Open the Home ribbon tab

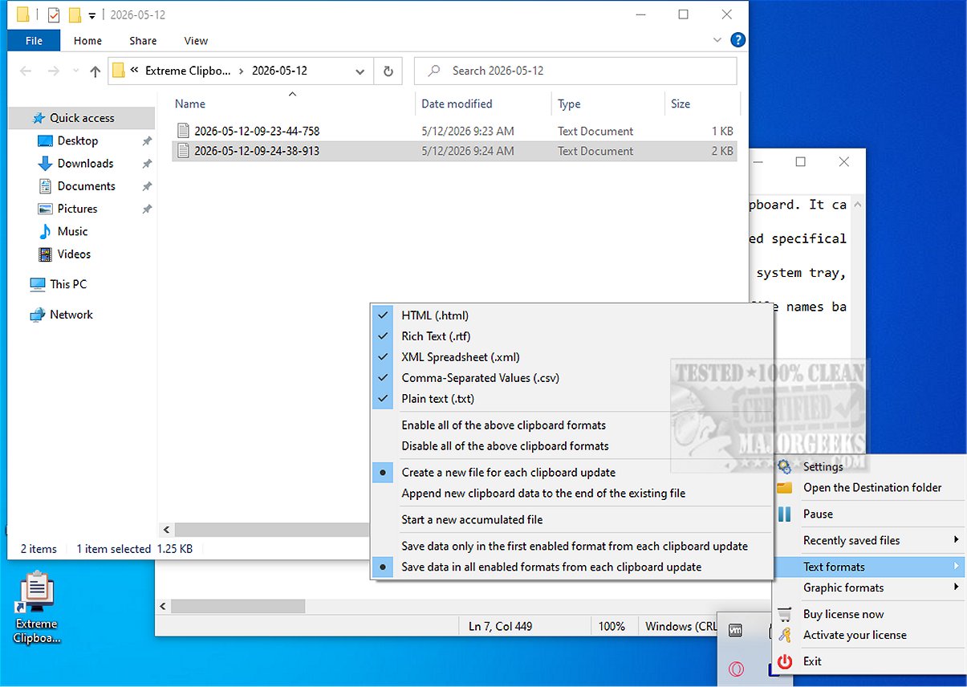pyautogui.click(x=87, y=40)
